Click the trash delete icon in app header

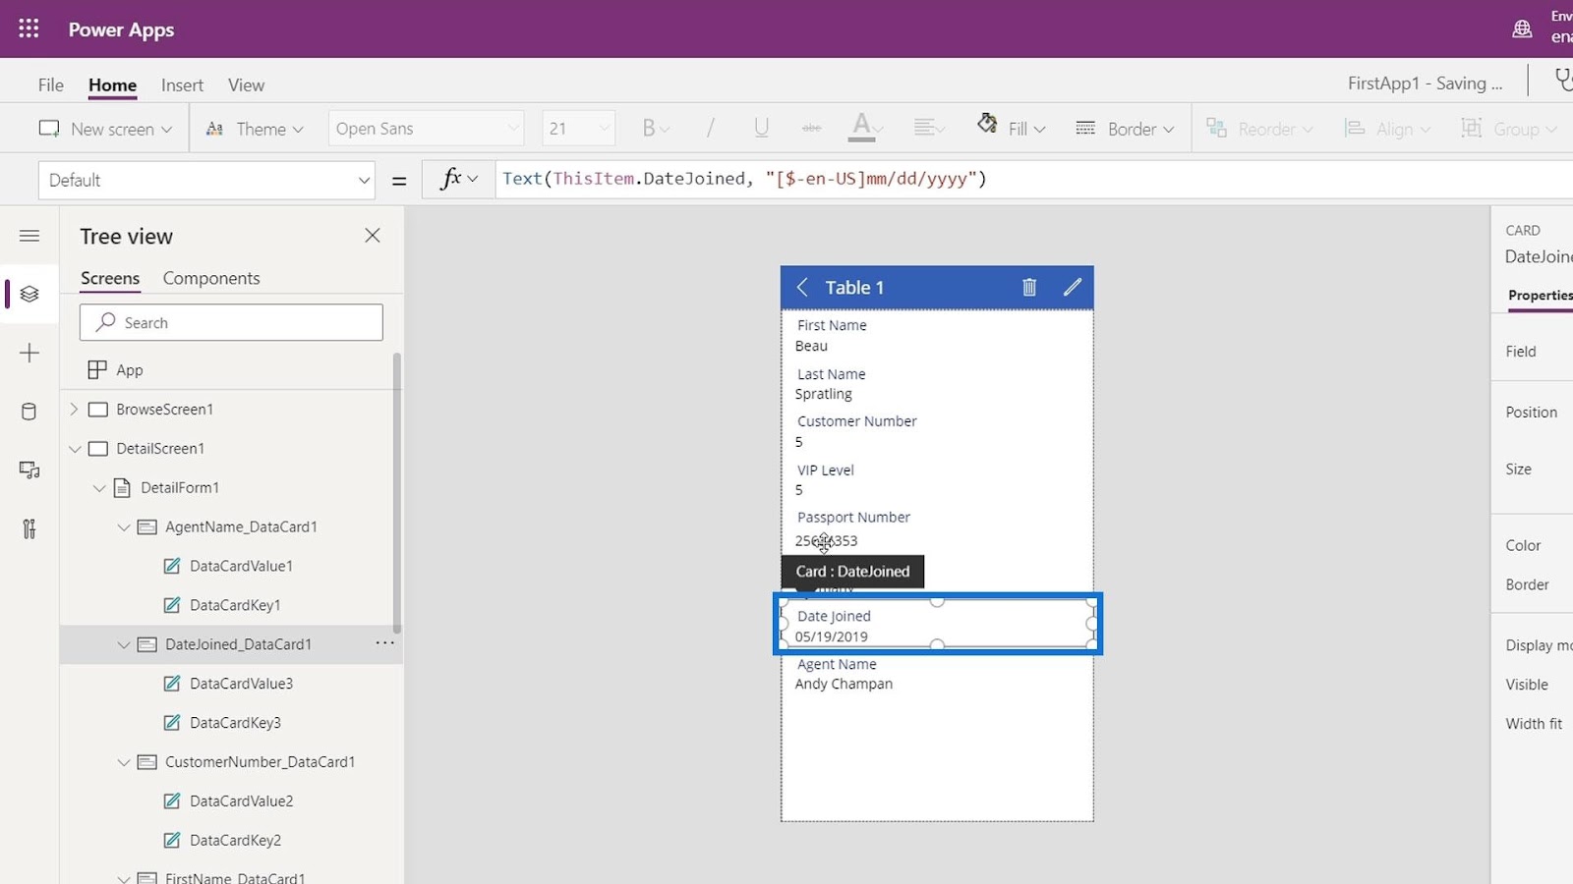[x=1029, y=287]
